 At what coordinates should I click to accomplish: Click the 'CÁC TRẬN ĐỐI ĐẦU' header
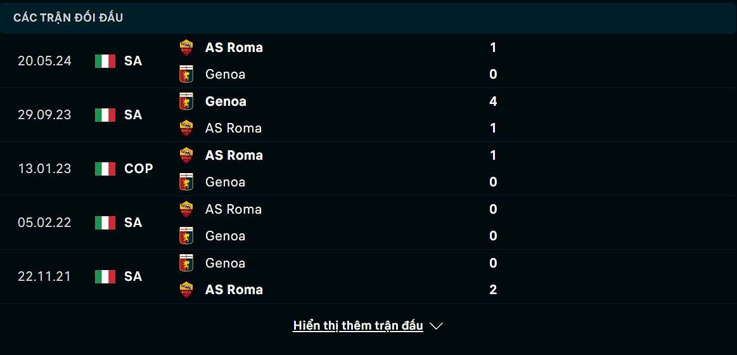[68, 18]
